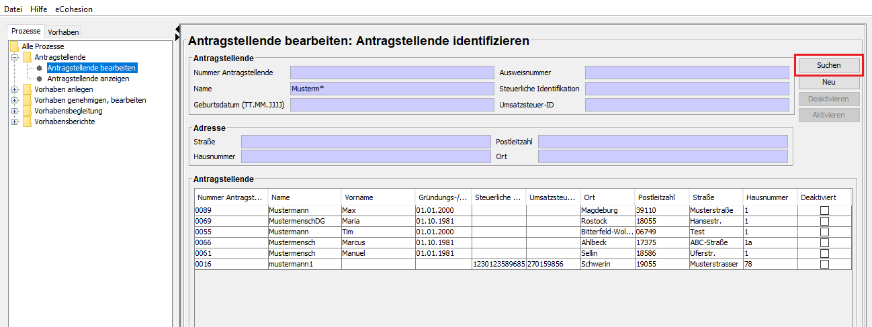Focus the Straße input field

point(366,142)
